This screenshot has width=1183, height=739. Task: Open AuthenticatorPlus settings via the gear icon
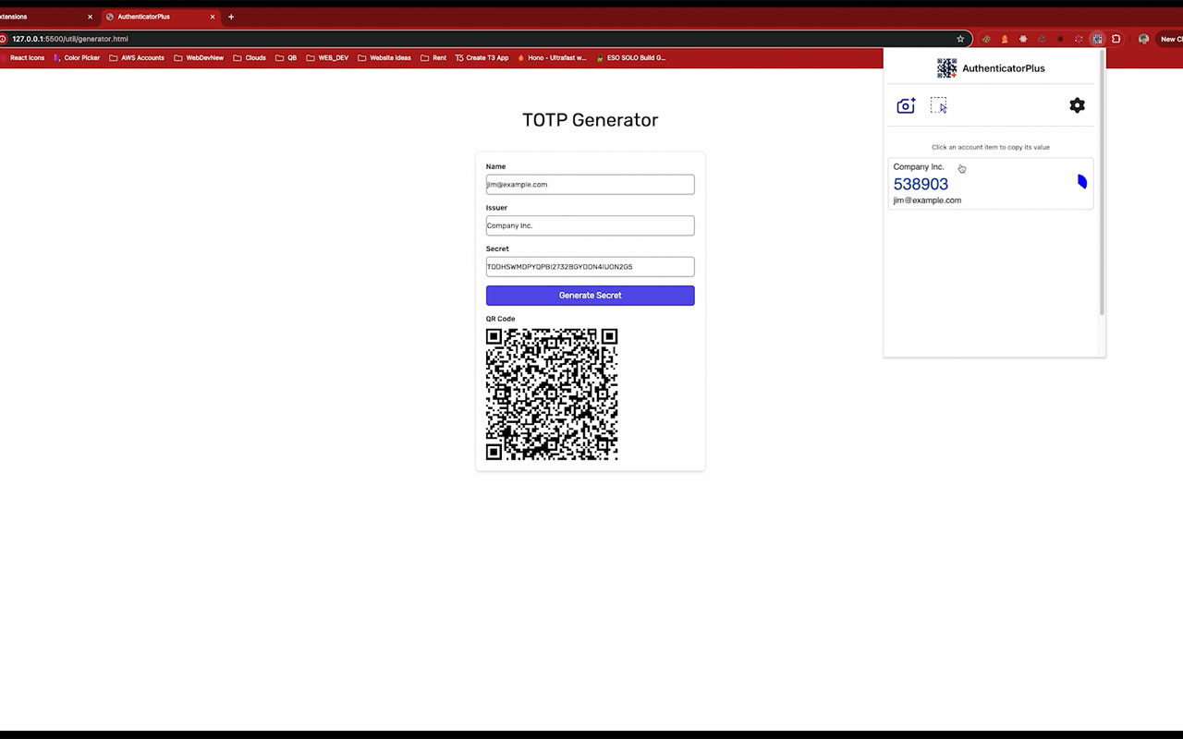click(1077, 105)
